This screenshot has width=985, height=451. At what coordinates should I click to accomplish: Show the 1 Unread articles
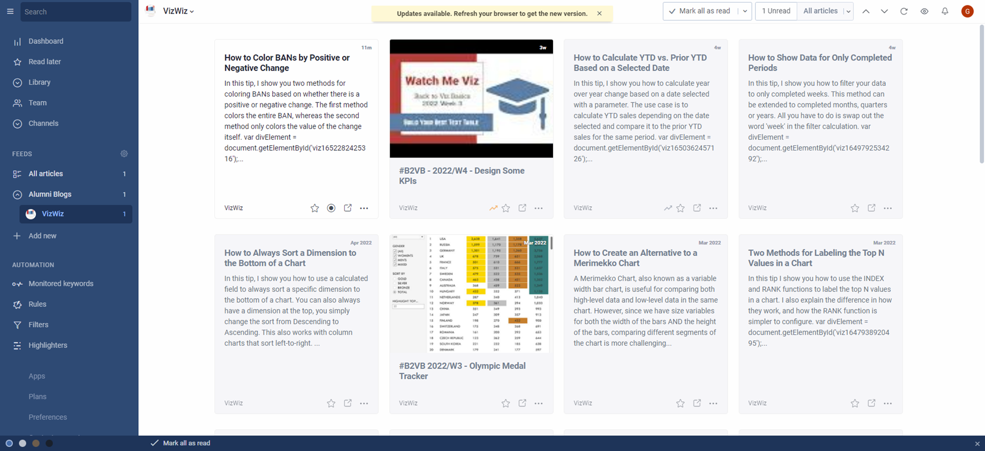coord(776,11)
